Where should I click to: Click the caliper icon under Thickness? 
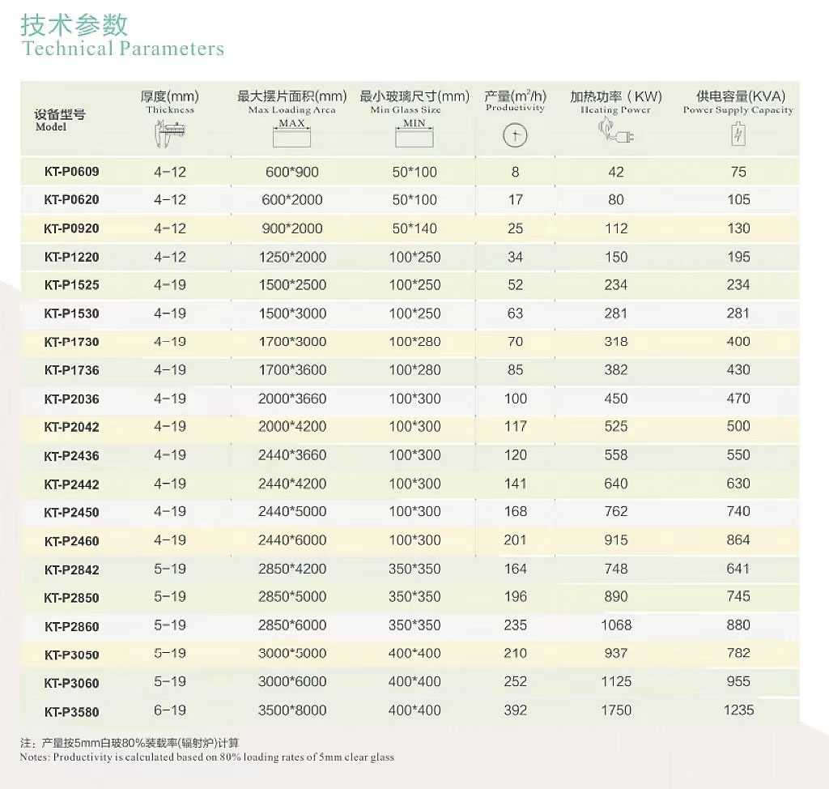point(170,134)
